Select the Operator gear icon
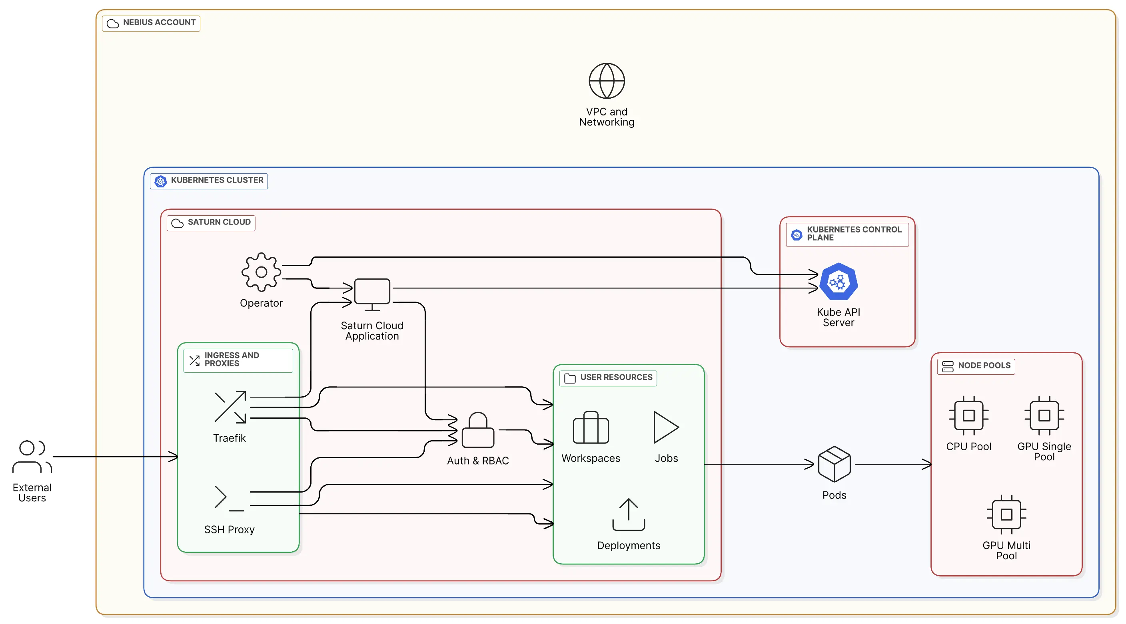Viewport: 1126px width, 624px height. click(261, 272)
